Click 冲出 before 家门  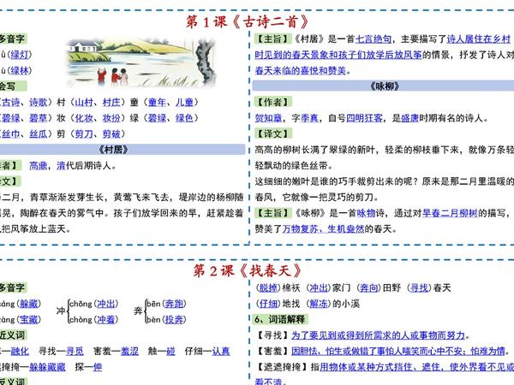pos(319,287)
